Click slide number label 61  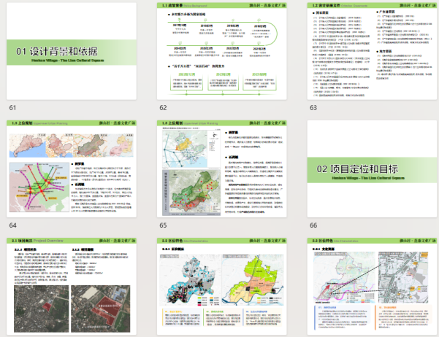[12, 107]
